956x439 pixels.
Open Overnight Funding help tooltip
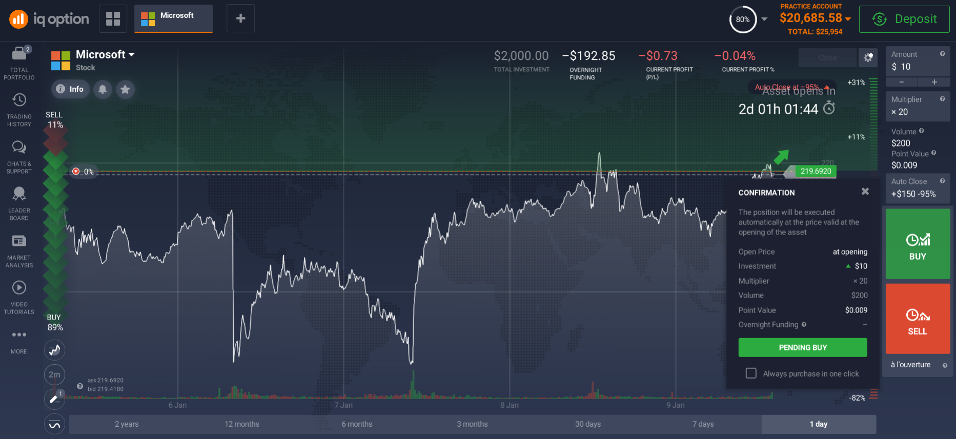(804, 324)
